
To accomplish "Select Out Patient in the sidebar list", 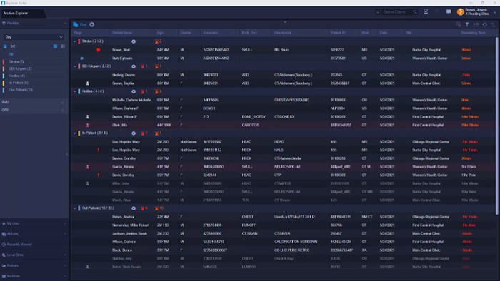I will [21, 90].
